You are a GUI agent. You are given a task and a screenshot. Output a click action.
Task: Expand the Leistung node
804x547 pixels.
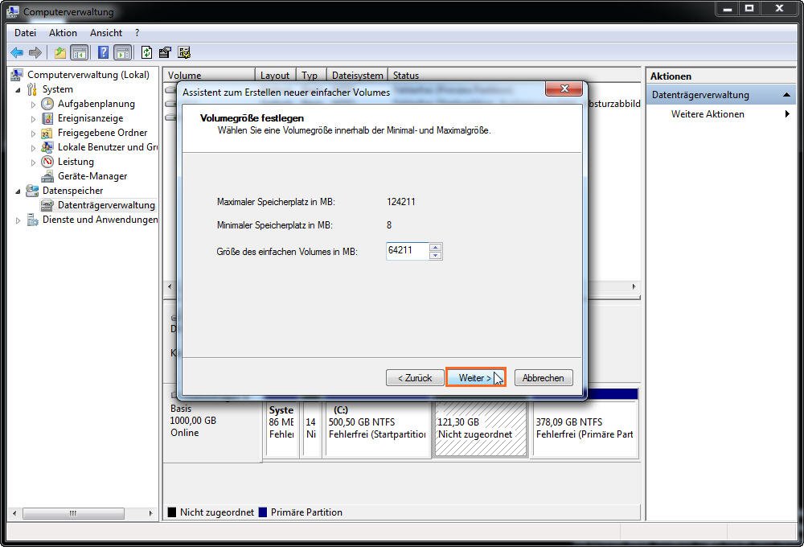(x=33, y=162)
